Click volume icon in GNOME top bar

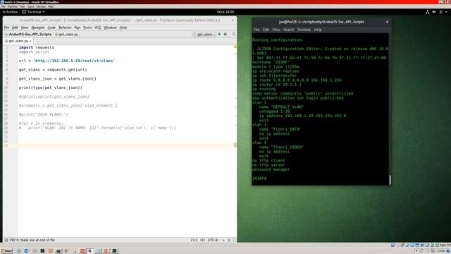(x=434, y=12)
